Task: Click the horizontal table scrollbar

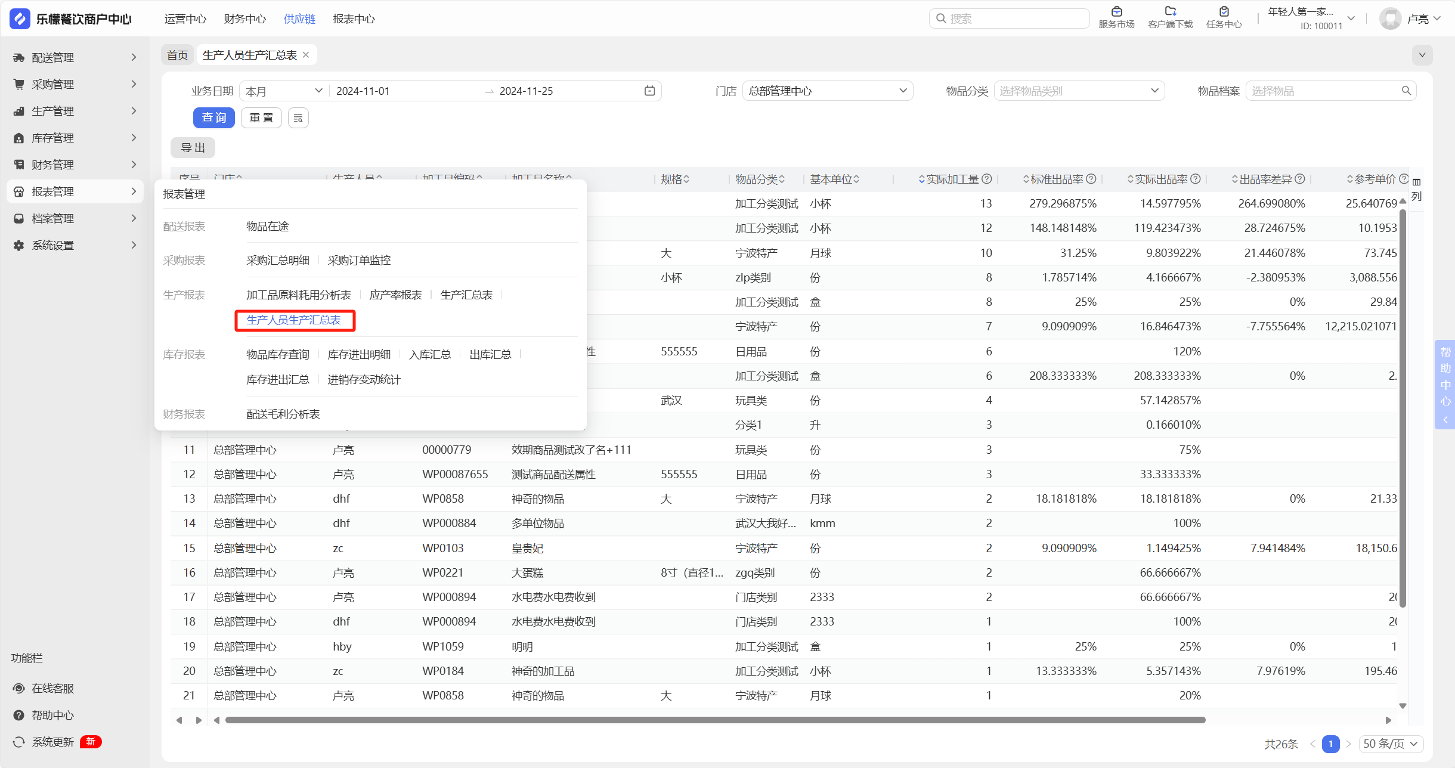Action: [715, 720]
